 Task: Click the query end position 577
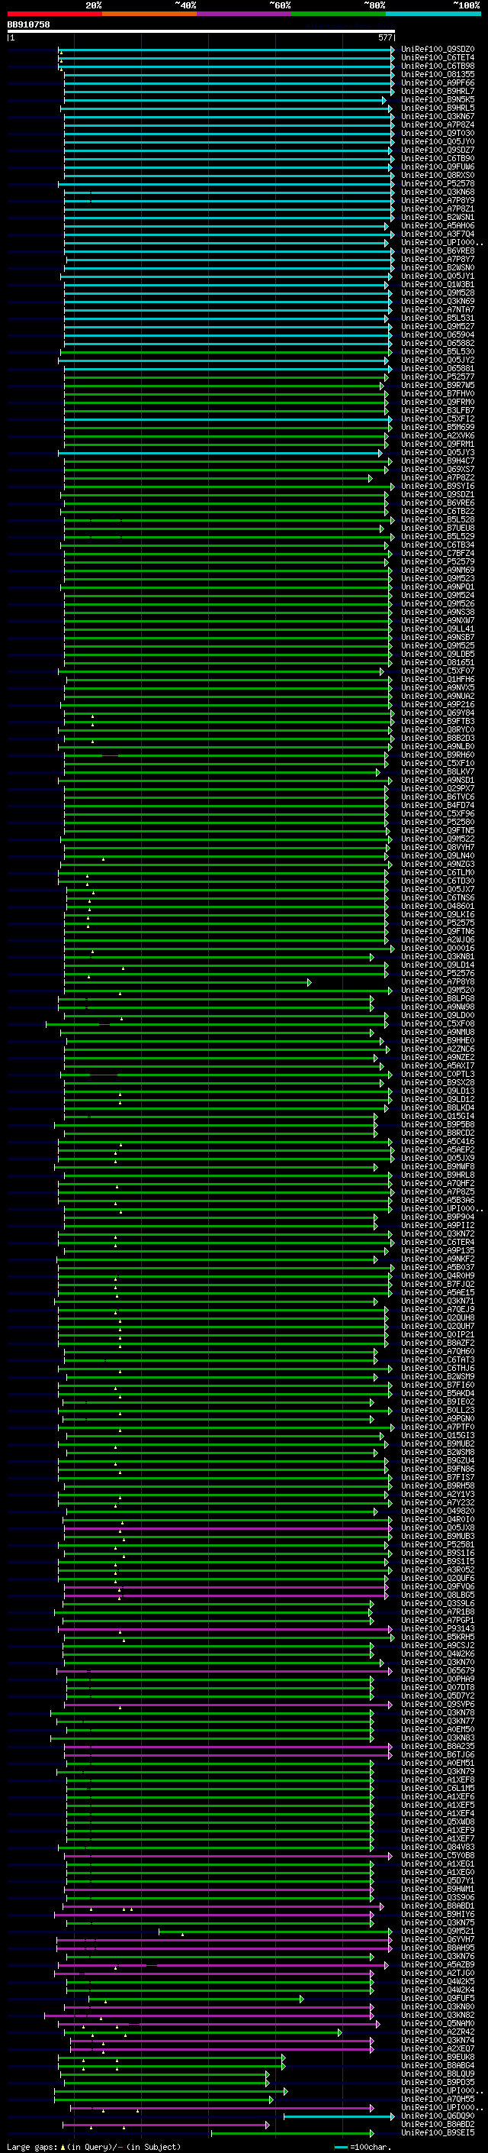385,37
